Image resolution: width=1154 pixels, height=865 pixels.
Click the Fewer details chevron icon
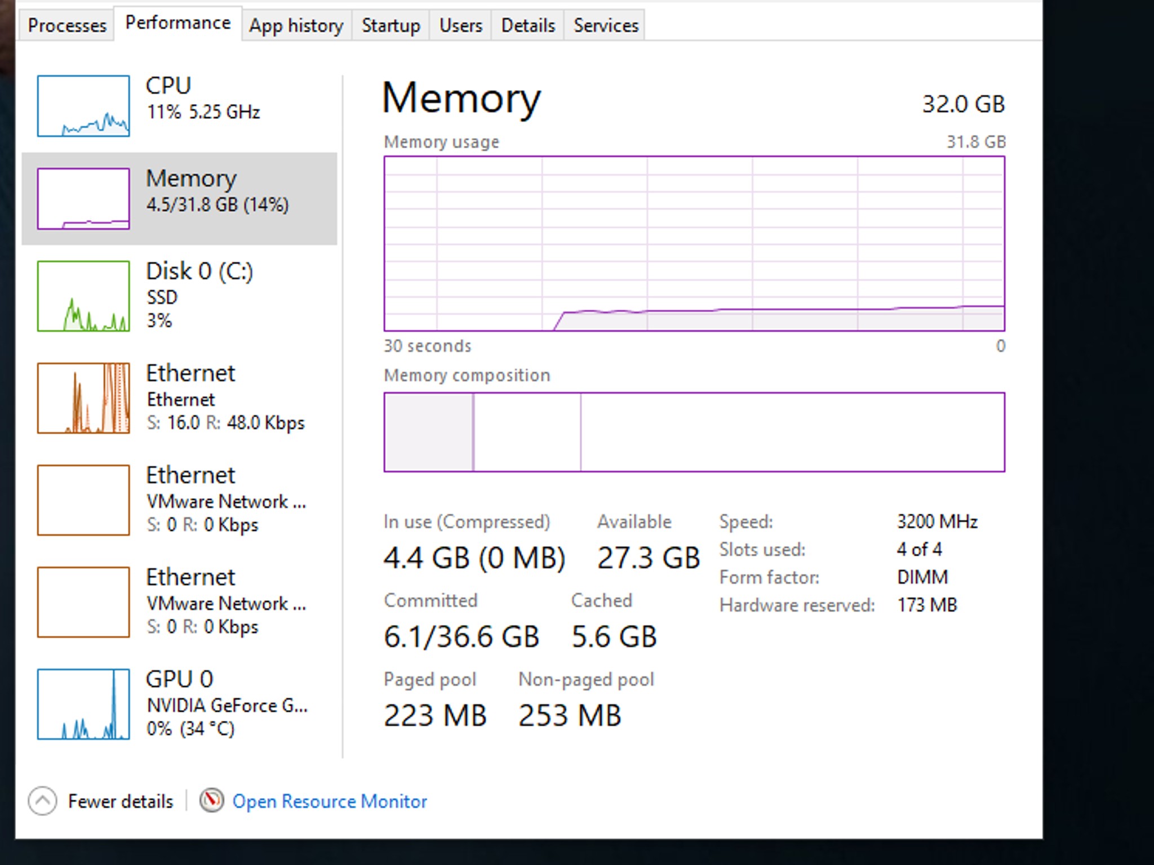point(43,801)
